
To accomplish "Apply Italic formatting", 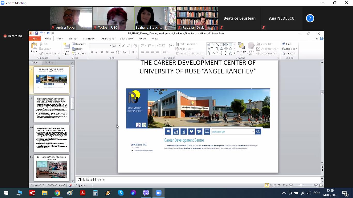I will (97, 52).
